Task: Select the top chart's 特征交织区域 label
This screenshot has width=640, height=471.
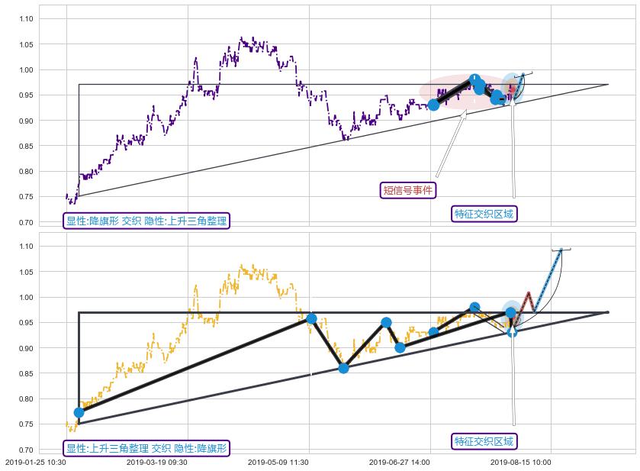Action: (484, 214)
